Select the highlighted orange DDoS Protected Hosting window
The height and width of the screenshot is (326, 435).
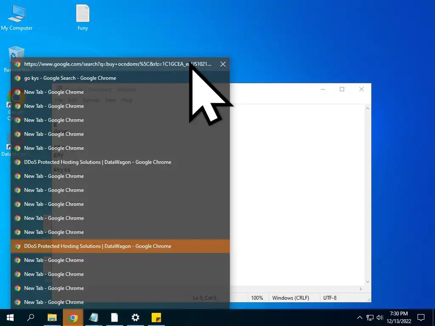pyautogui.click(x=120, y=246)
